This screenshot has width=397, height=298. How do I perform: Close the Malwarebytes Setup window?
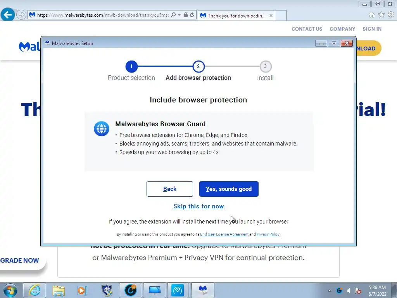pos(347,43)
